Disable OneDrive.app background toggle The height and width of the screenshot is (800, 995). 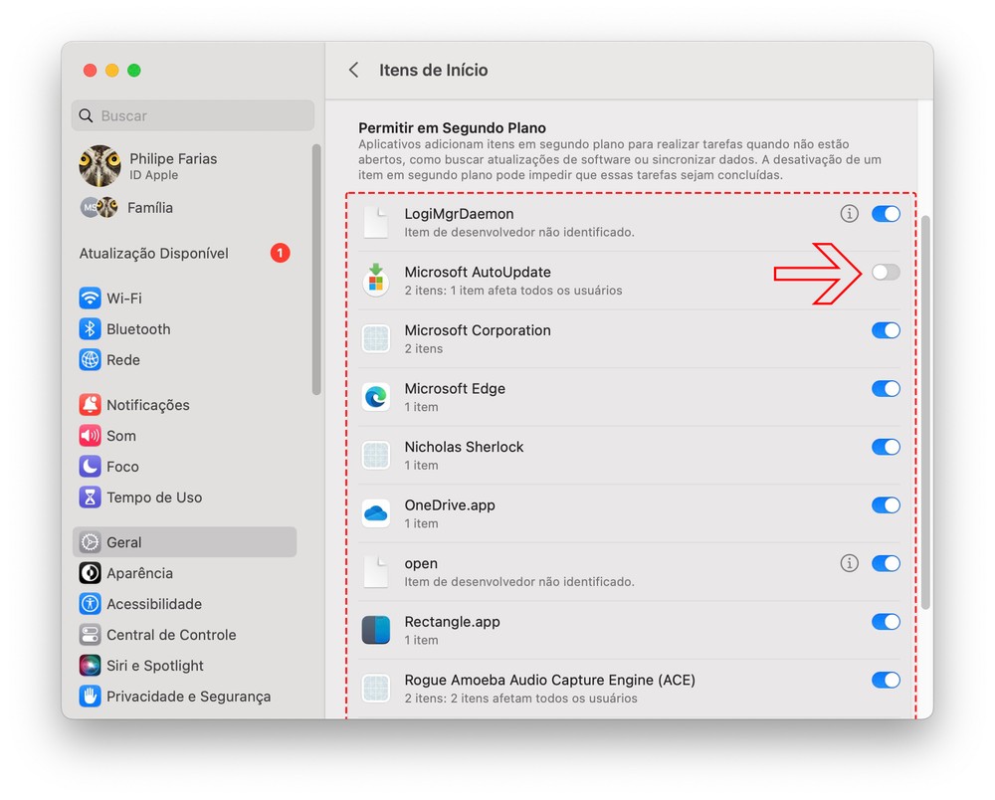[x=886, y=505]
